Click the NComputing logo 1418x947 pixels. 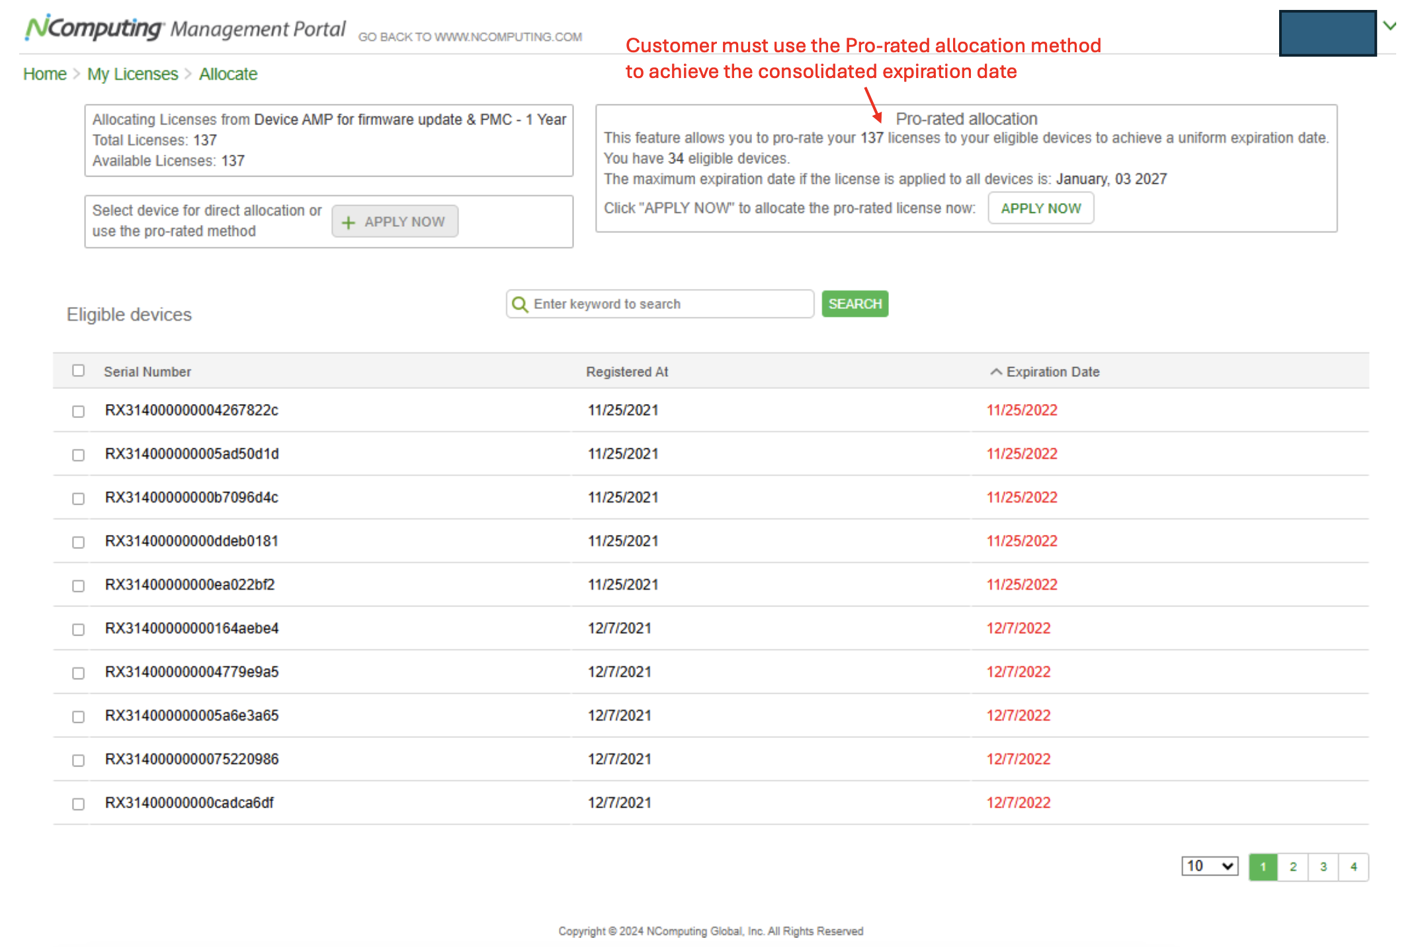93,28
